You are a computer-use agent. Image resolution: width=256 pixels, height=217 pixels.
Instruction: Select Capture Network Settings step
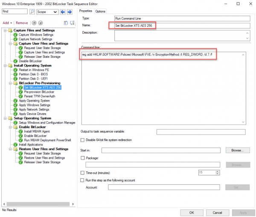(x=35, y=39)
